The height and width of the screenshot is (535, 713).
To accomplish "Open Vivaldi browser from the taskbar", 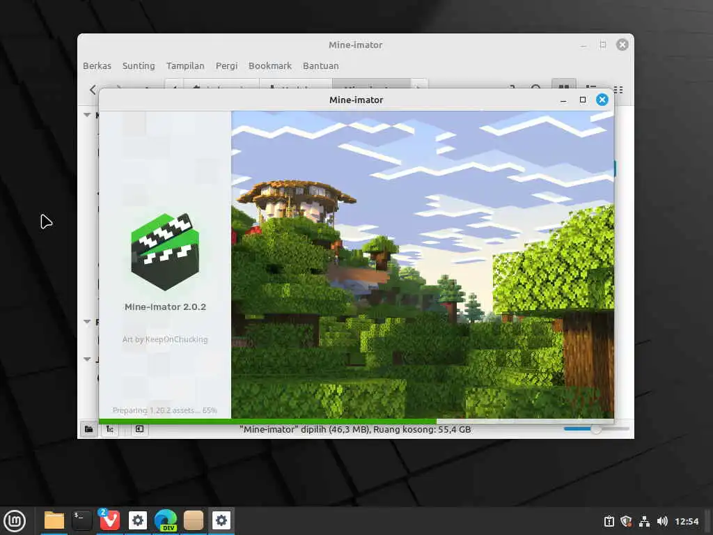I will point(109,520).
